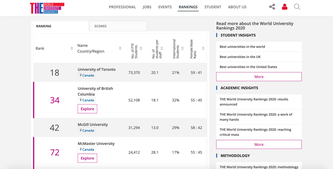
Task: Click students per staff value 13.0
Action: tap(155, 128)
